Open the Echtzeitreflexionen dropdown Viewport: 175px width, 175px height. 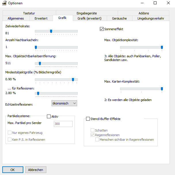tap(64, 103)
